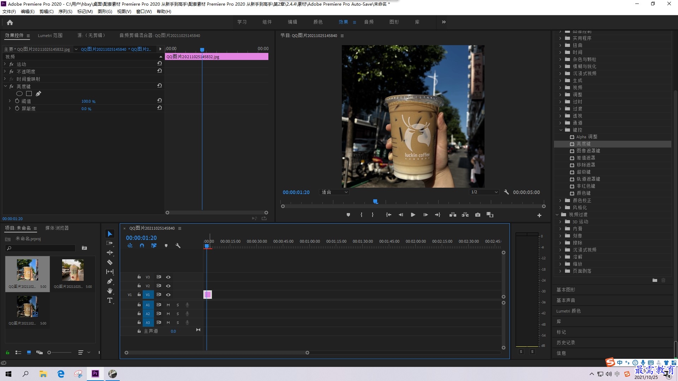Image resolution: width=678 pixels, height=381 pixels.
Task: Open 基本图形 panel
Action: click(x=566, y=290)
